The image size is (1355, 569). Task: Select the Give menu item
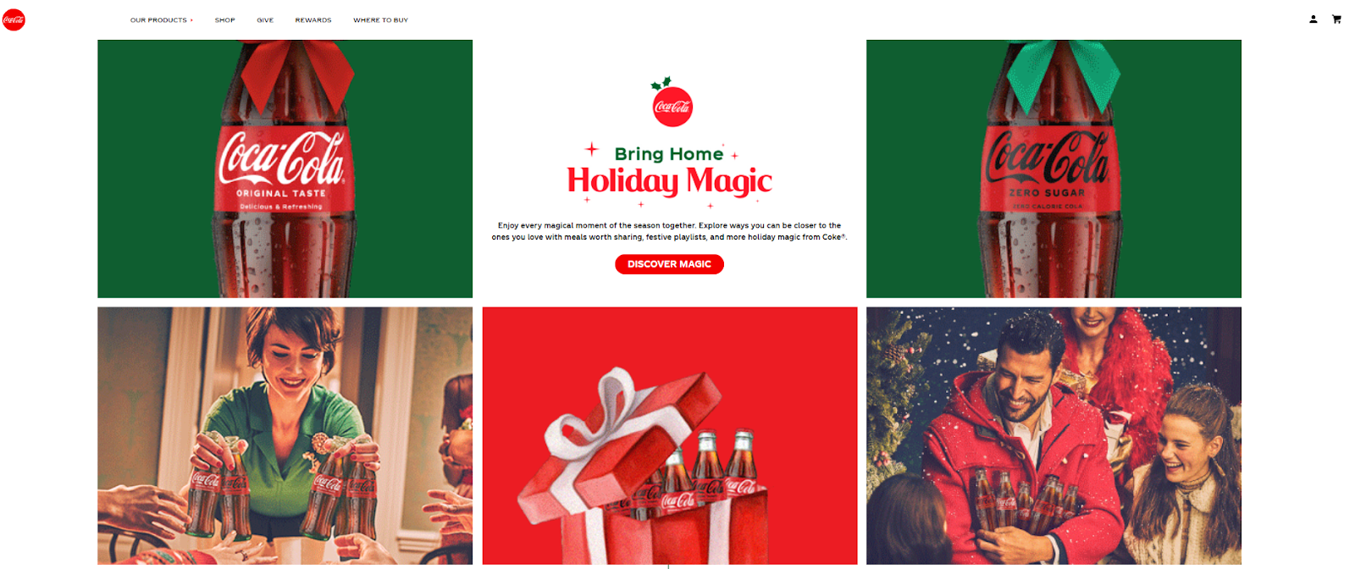point(265,20)
